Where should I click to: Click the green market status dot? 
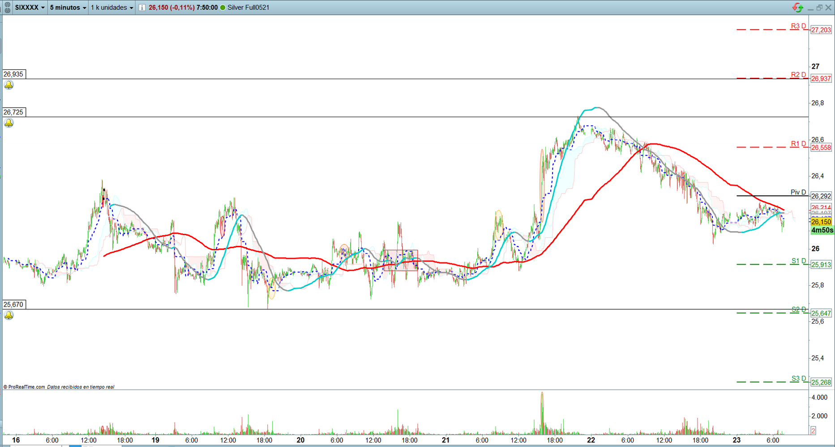pyautogui.click(x=223, y=8)
